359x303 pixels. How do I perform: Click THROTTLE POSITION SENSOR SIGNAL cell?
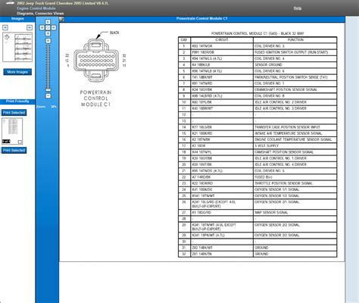[x=295, y=183]
